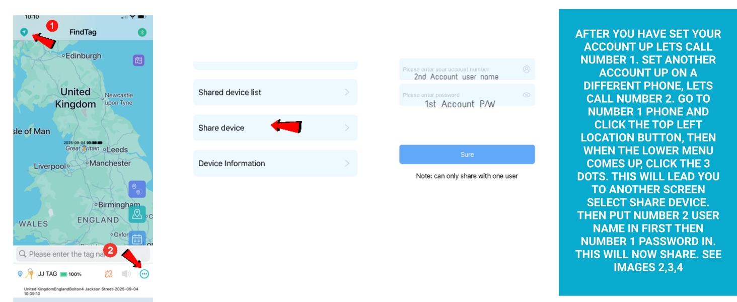Click the Edinburgh label on map

(83, 56)
